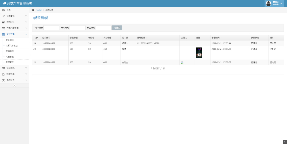Click the shuffle icon beside 共享汽车管理
Viewport: 287px width, 144px height.
pos(3,28)
